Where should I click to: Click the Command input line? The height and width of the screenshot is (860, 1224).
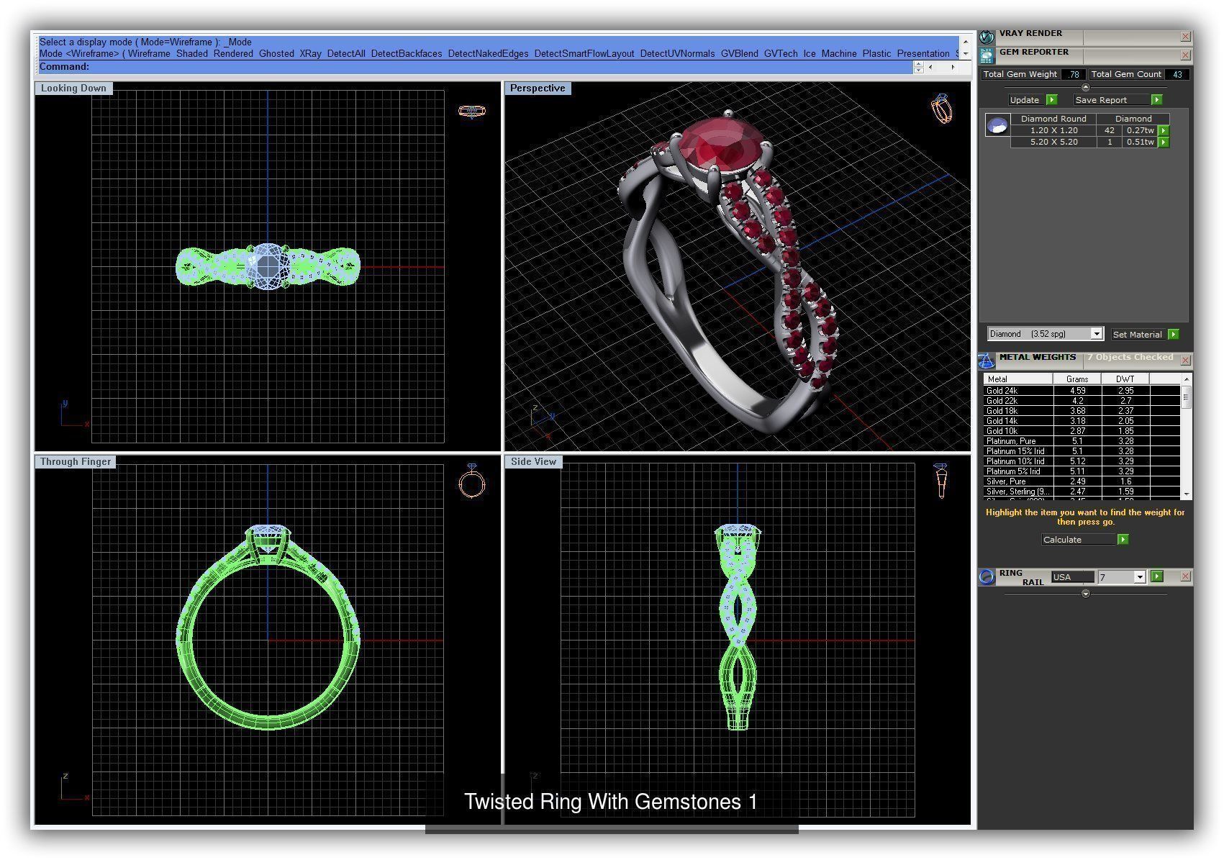tap(475, 67)
